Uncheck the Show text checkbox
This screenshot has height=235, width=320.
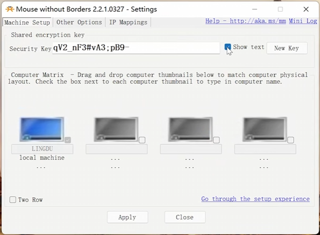[x=227, y=47]
